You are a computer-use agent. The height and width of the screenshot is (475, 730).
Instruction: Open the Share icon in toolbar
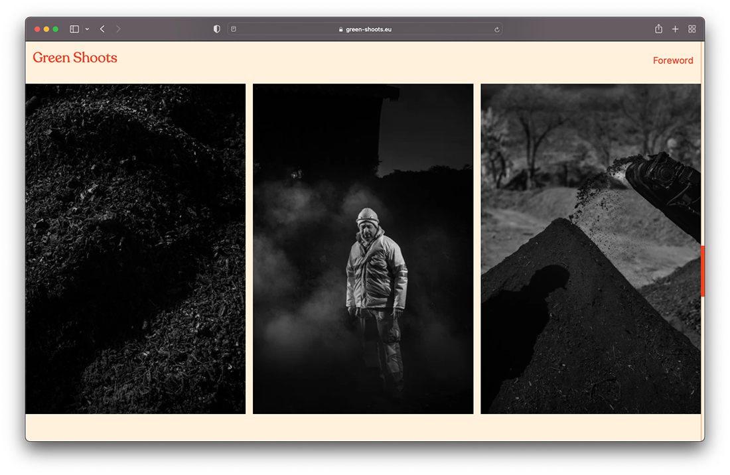tap(658, 29)
